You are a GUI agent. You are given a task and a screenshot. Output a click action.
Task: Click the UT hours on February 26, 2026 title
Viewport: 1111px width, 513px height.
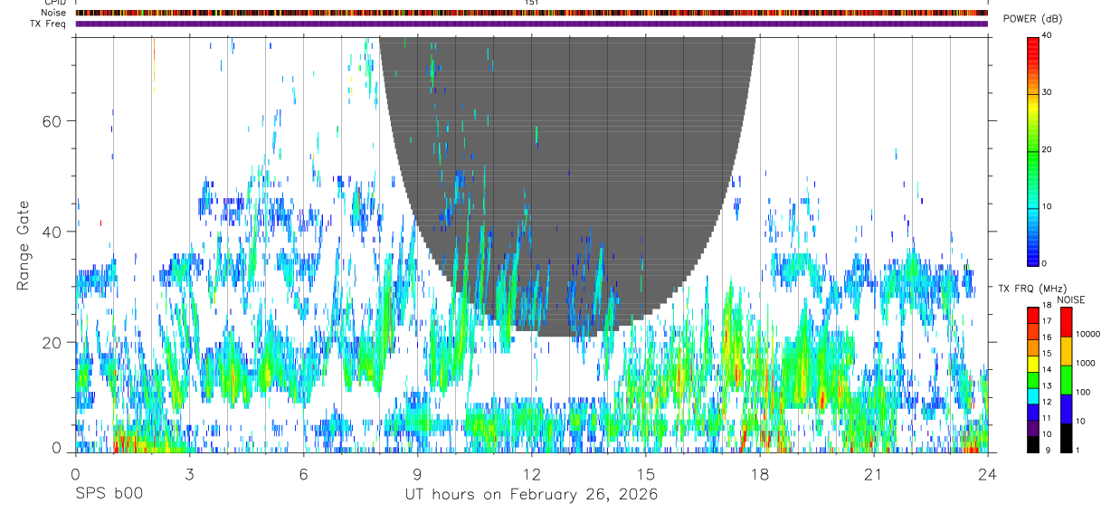[x=531, y=495]
